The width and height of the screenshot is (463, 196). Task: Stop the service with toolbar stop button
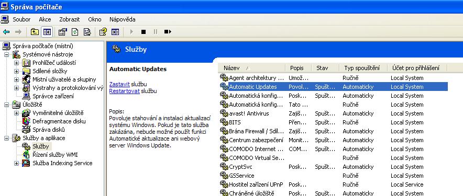(144, 32)
